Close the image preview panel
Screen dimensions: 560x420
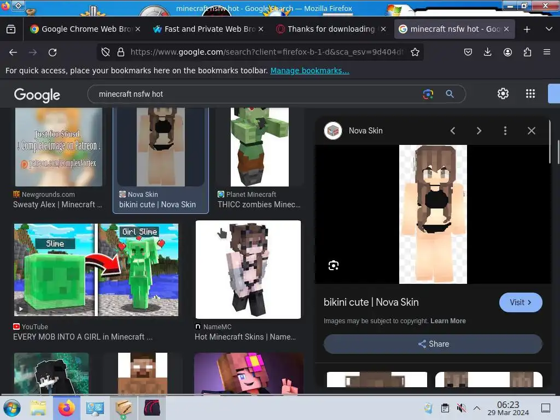click(x=532, y=131)
